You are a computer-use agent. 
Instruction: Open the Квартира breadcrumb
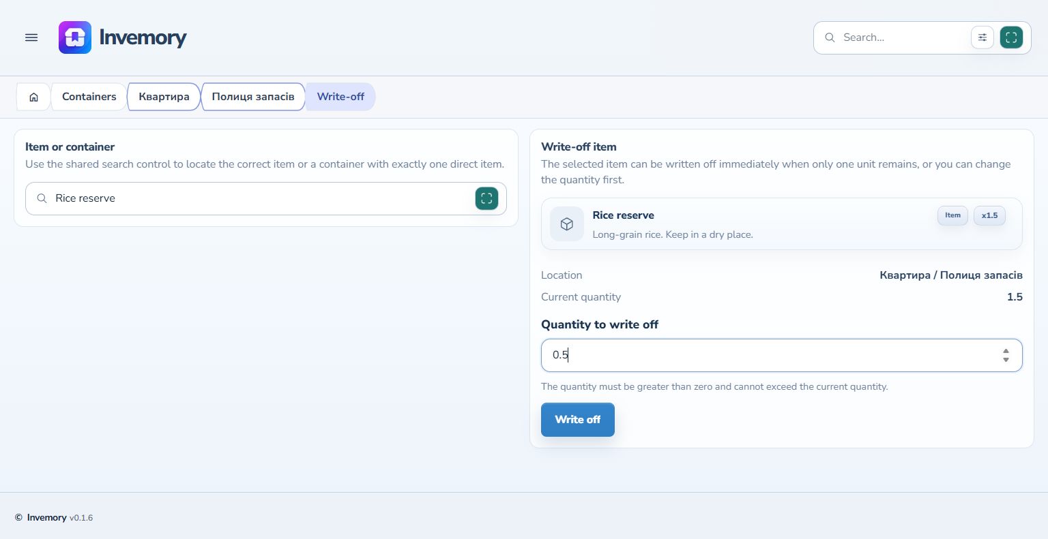pos(164,97)
